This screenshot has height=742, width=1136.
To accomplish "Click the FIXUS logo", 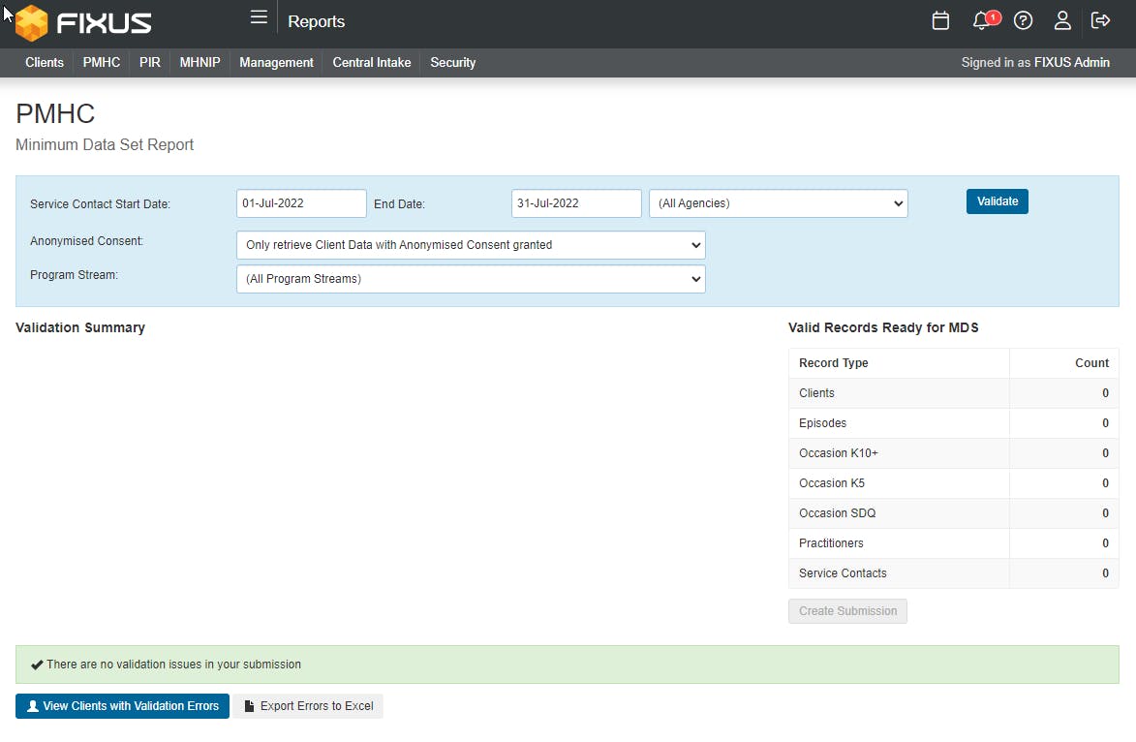I will click(83, 22).
